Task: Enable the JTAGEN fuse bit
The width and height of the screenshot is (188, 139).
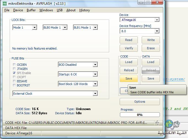Action: (x=14, y=69)
